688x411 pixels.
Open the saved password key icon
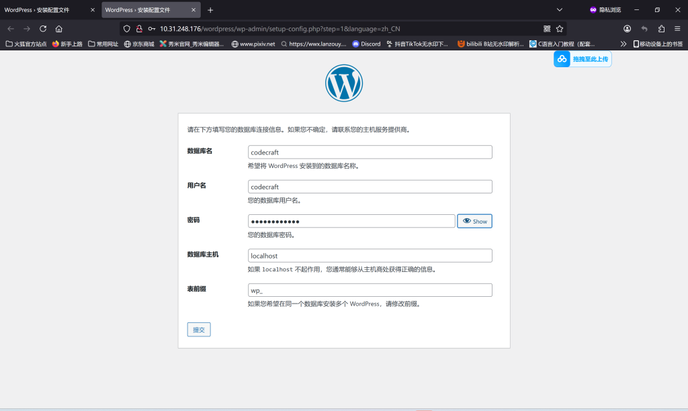(x=152, y=29)
